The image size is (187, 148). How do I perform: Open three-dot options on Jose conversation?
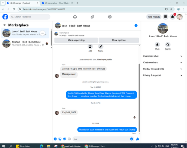[43, 33]
